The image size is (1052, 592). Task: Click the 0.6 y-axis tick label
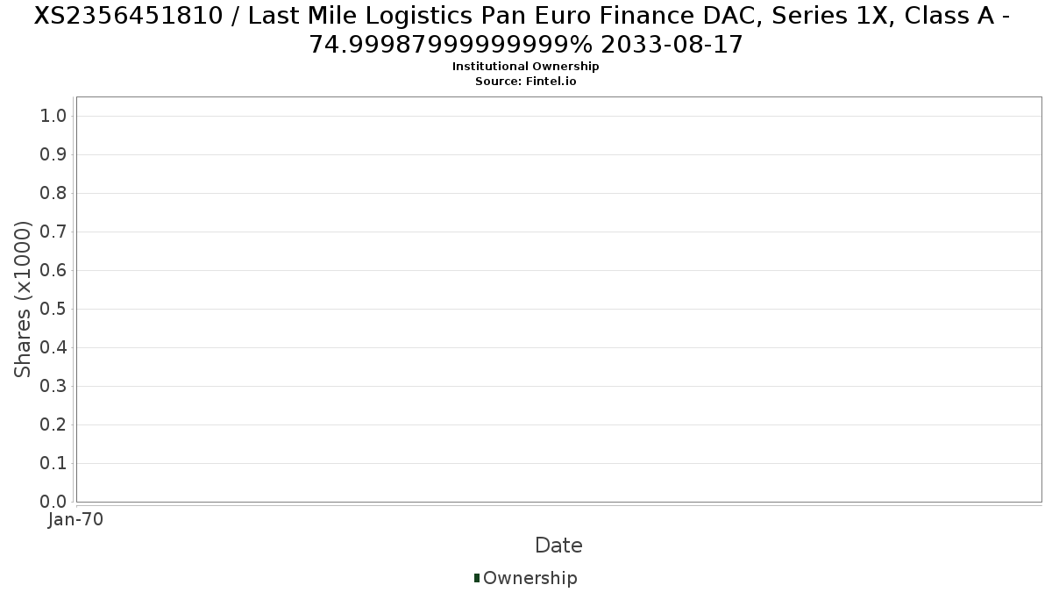click(53, 270)
